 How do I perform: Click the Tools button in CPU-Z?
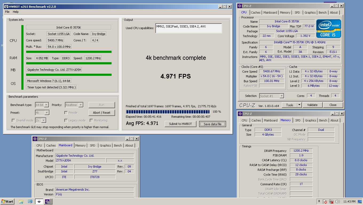290,105
